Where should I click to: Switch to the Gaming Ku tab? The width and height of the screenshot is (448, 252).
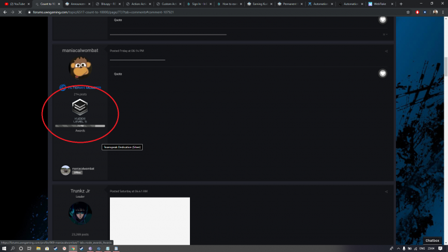pos(261,4)
